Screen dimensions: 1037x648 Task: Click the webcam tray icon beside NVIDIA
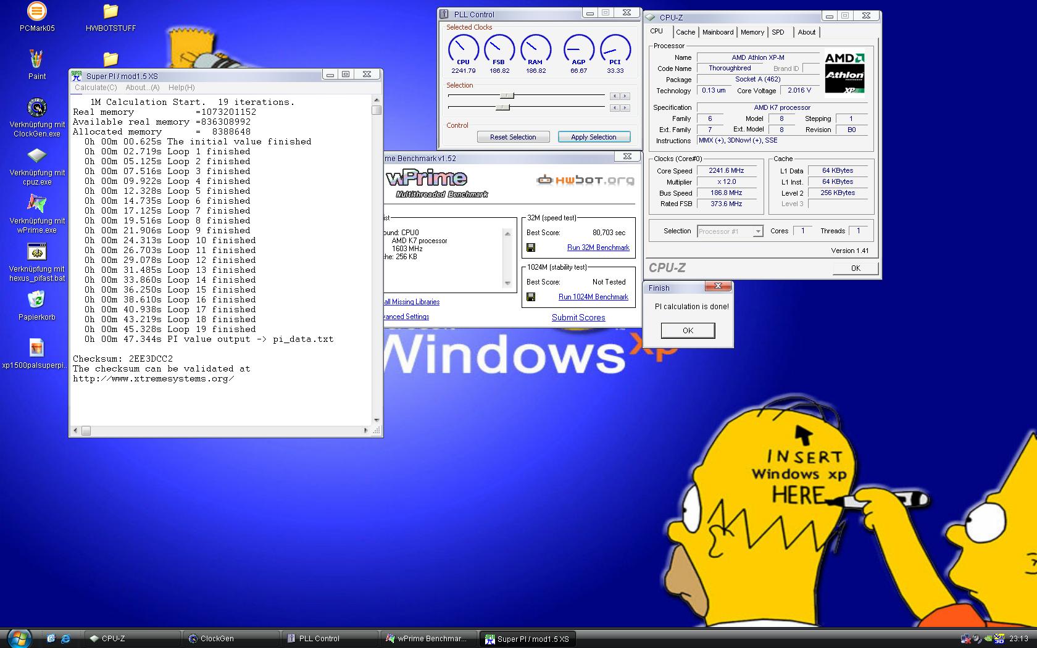pyautogui.click(x=977, y=639)
